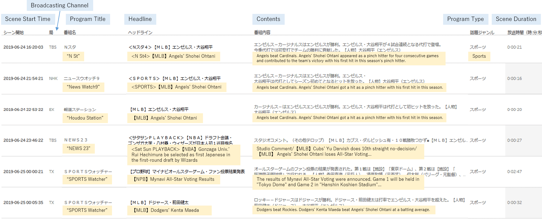Image resolution: width=542 pixels, height=220 pixels.
Task: Click the "Dodgers' Kenta Maeda" headline translation
Action: point(169,210)
